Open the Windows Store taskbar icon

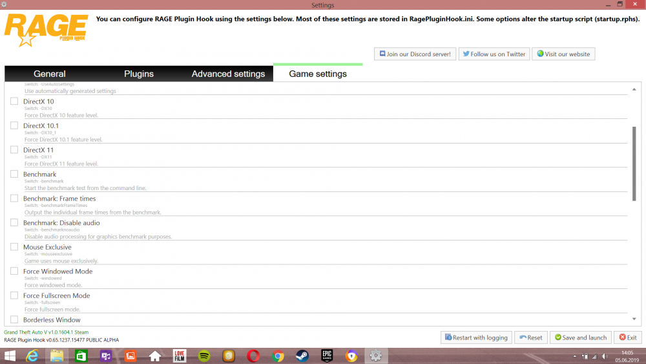point(81,356)
